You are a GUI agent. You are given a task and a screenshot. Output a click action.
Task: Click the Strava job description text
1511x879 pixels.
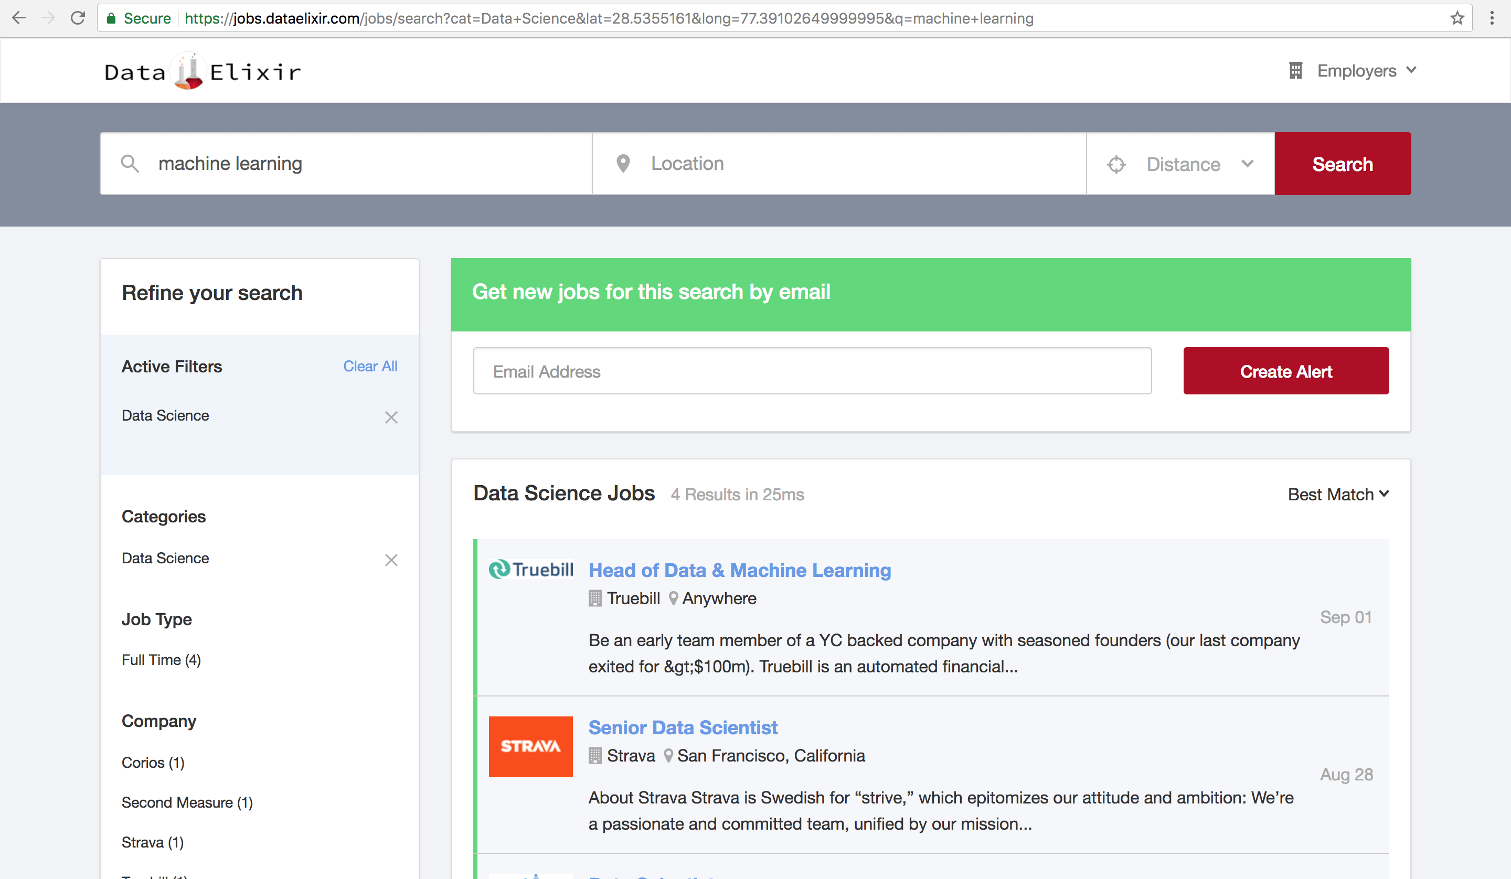(x=941, y=811)
